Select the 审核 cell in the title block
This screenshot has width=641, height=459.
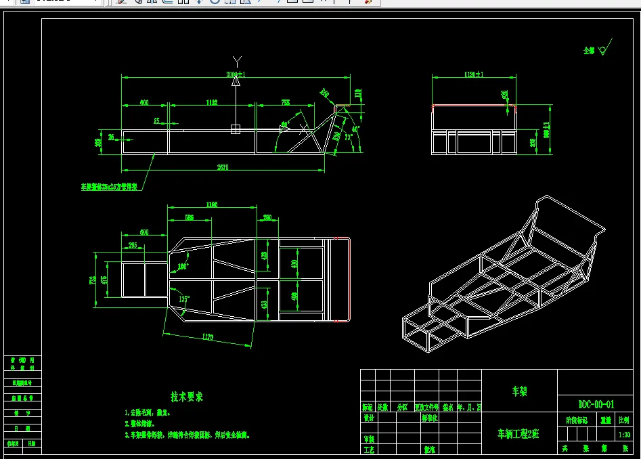coord(369,439)
